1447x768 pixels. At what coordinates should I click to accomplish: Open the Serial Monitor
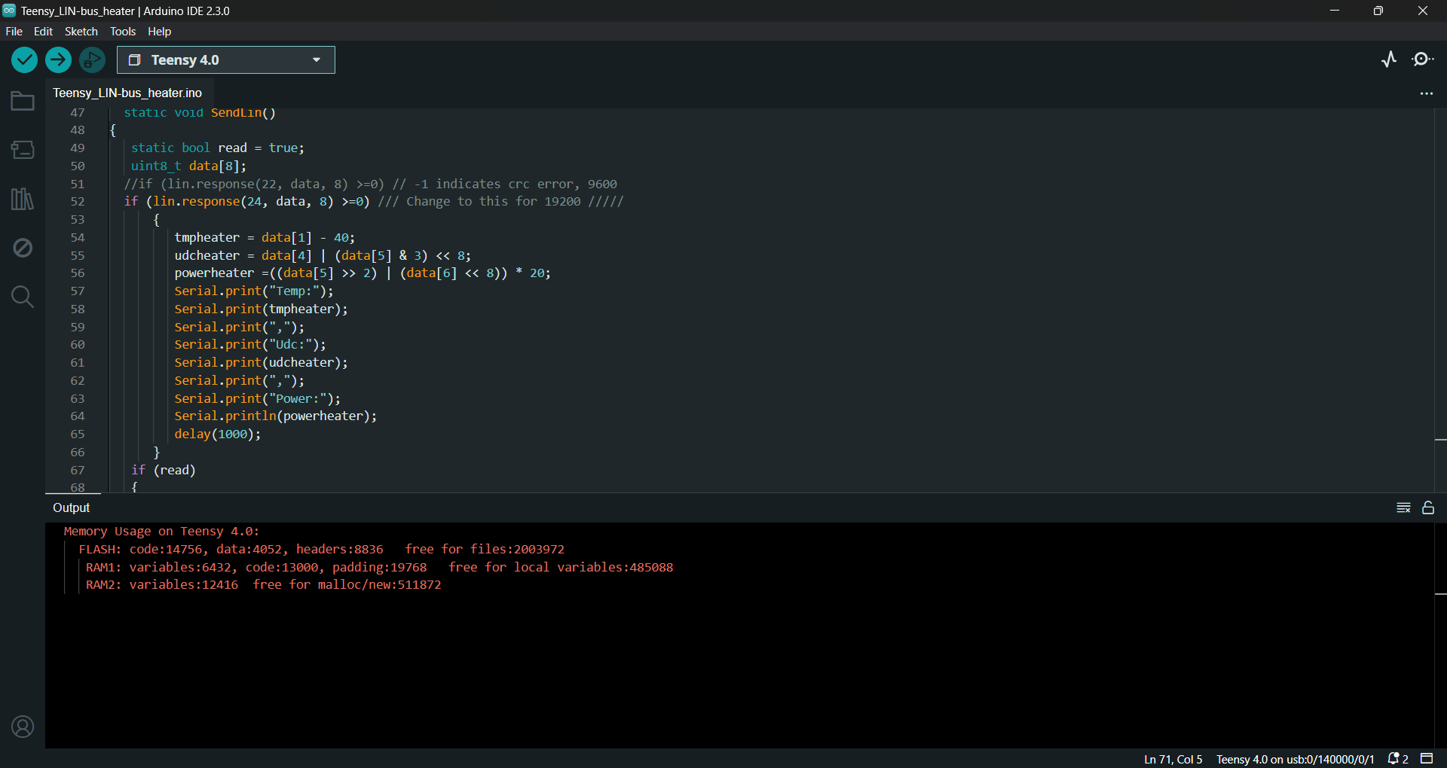click(x=1423, y=59)
